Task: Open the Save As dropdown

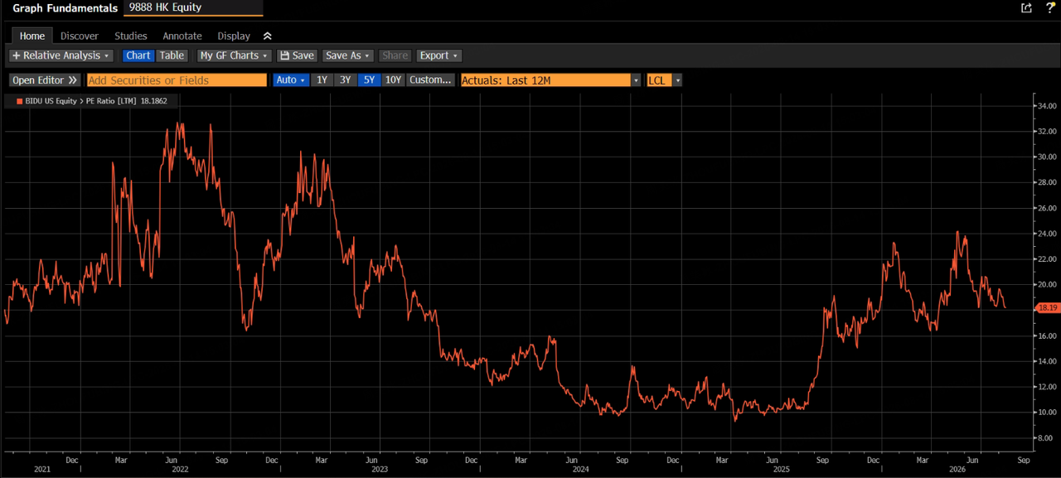Action: [348, 56]
